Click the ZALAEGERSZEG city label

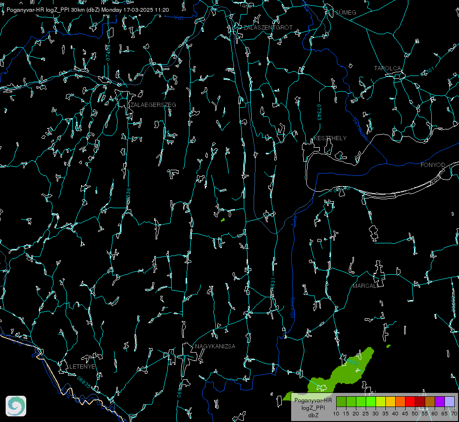pos(153,105)
